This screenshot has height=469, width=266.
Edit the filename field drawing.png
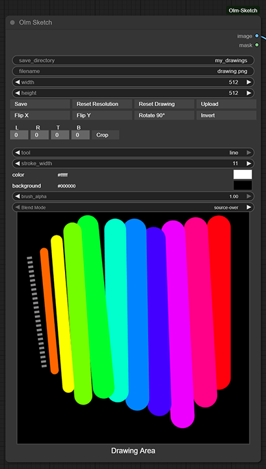click(x=133, y=71)
